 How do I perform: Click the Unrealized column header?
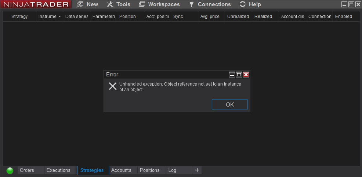pyautogui.click(x=238, y=17)
